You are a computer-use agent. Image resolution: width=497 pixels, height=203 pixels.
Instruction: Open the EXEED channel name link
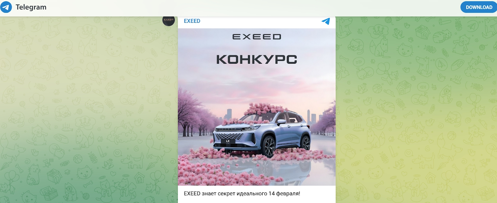click(192, 21)
